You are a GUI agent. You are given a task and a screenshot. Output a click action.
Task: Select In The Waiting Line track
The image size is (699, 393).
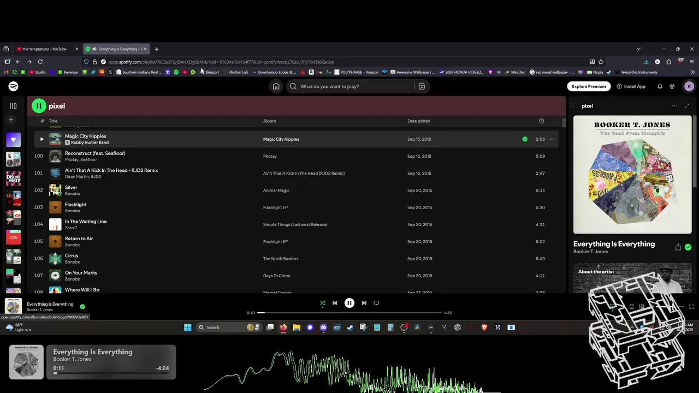[296, 224]
